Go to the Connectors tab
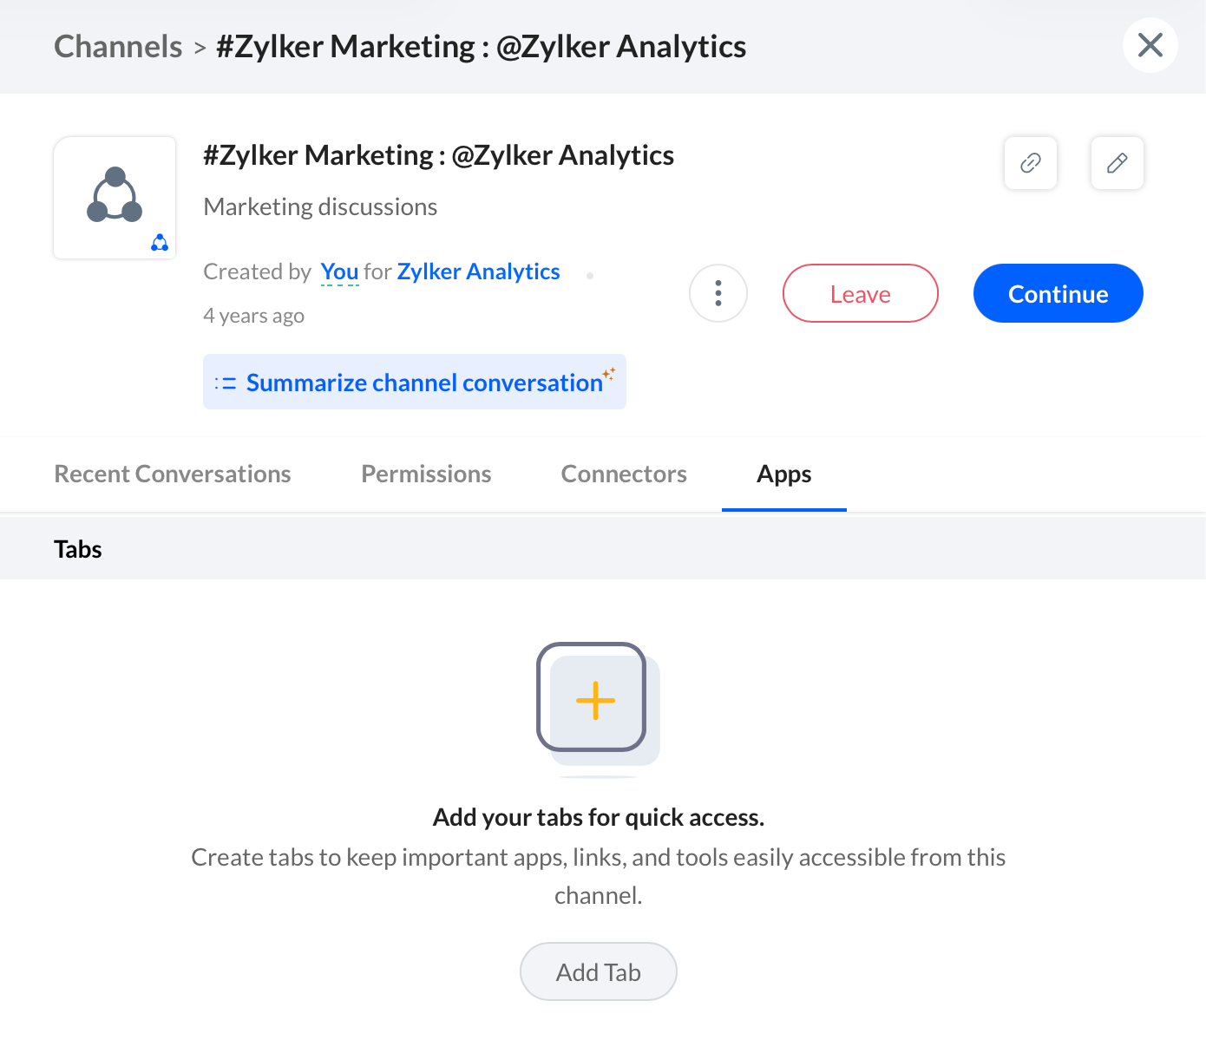 [624, 474]
